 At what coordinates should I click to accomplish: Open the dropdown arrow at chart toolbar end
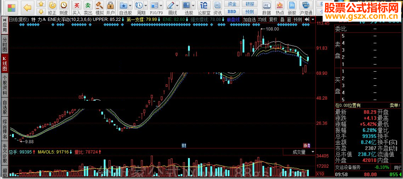click(x=313, y=19)
